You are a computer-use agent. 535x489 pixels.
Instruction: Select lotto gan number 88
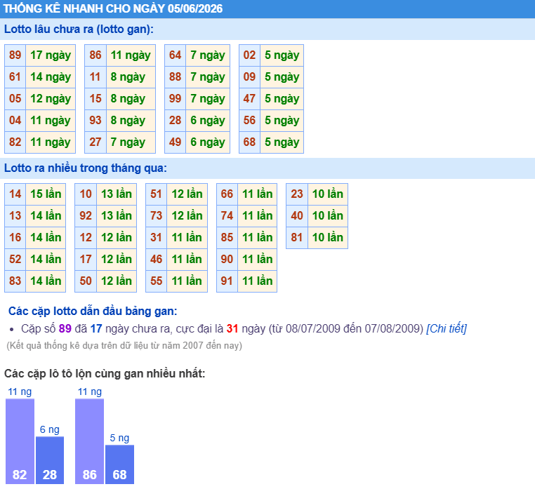click(x=175, y=76)
